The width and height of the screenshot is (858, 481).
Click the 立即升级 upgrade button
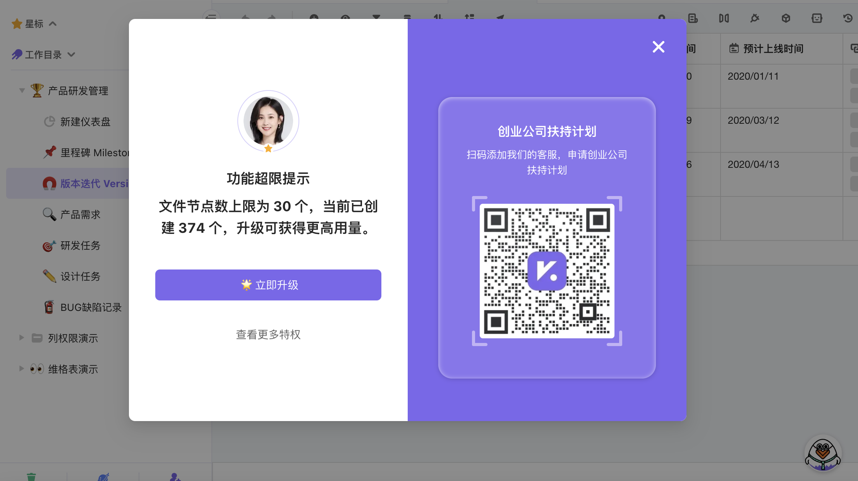268,285
